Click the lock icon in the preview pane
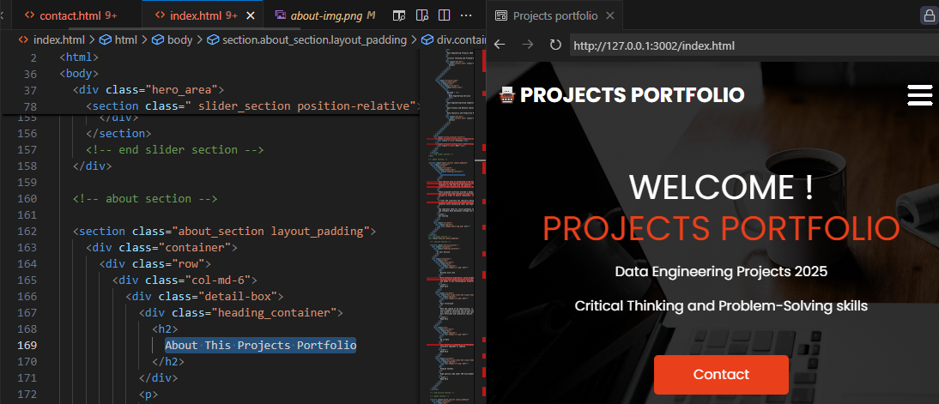 click(x=928, y=15)
